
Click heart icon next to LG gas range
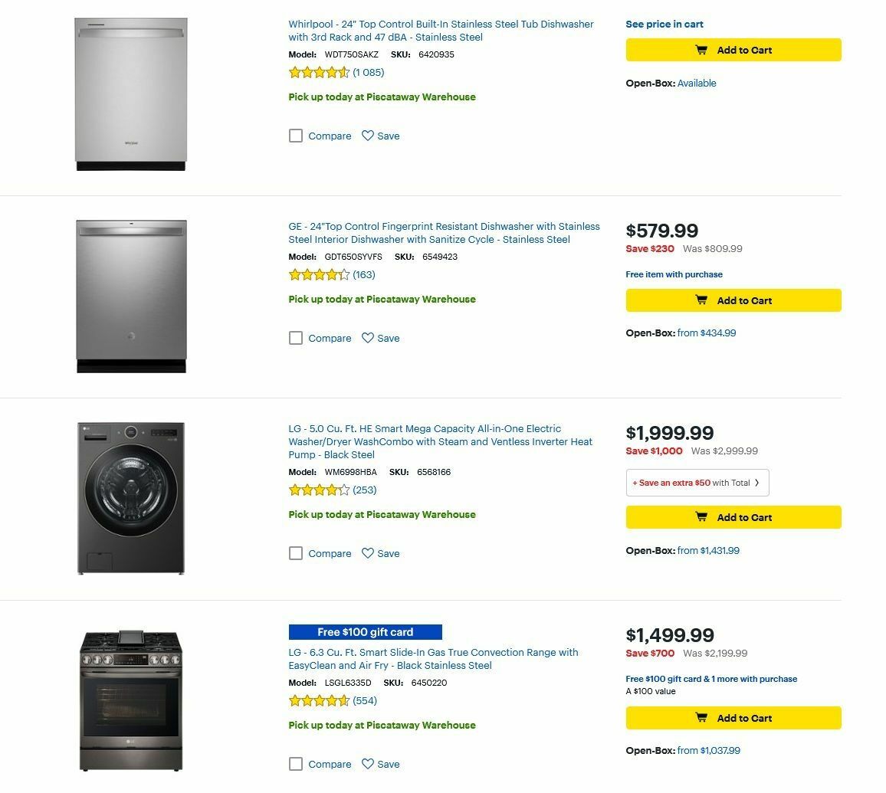pos(369,764)
